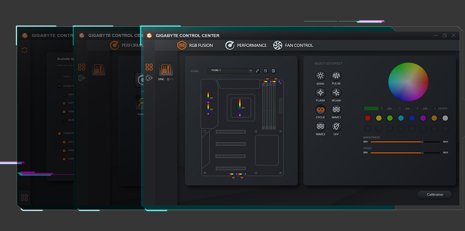Click the B value field

coord(425,109)
